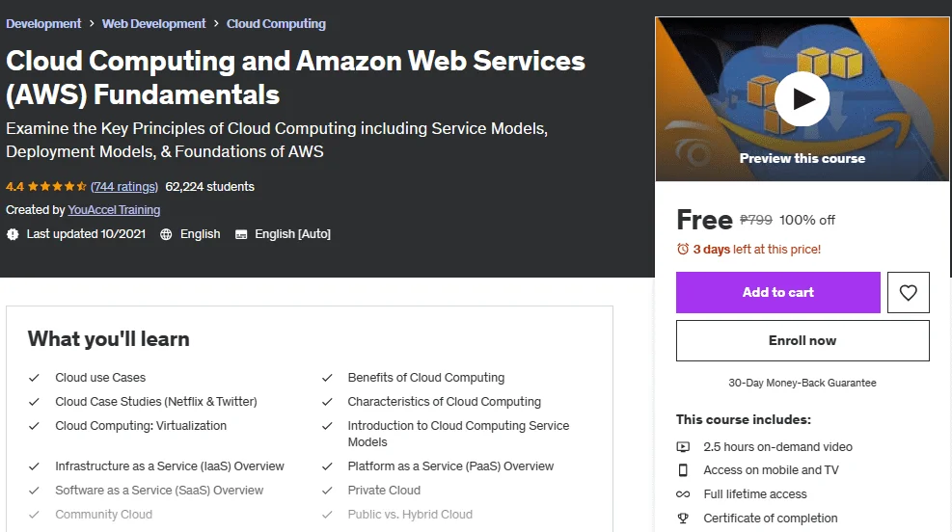Open the Cloud Computing breadcrumb

[276, 24]
